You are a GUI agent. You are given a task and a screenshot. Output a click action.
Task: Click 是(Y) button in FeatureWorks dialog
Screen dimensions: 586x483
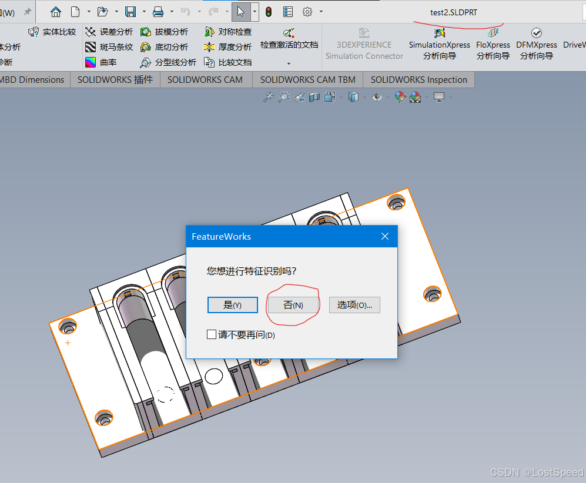pos(232,305)
